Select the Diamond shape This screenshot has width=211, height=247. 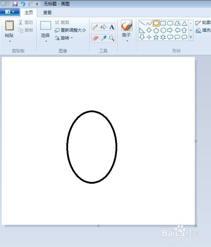point(149,30)
